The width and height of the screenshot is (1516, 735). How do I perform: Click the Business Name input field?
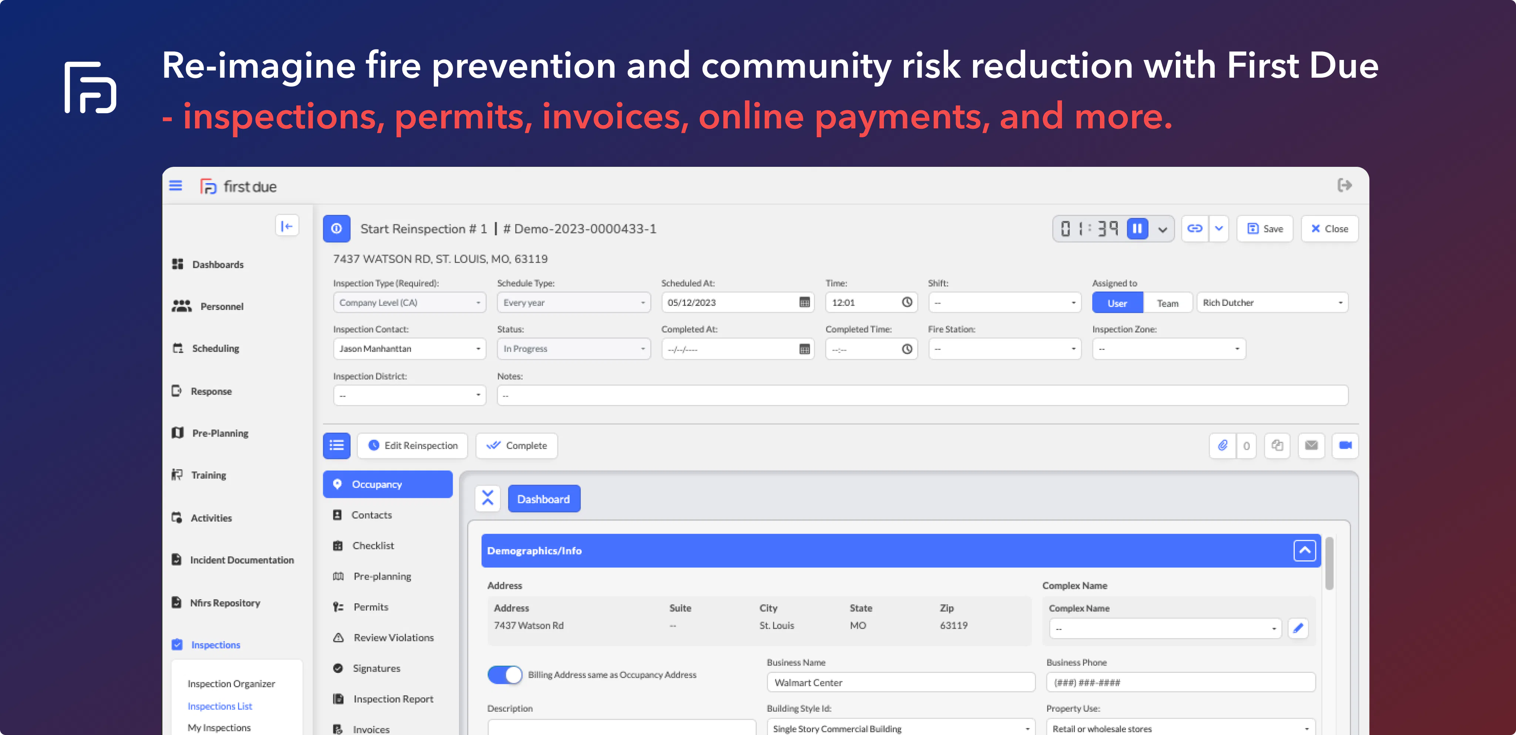pos(900,682)
